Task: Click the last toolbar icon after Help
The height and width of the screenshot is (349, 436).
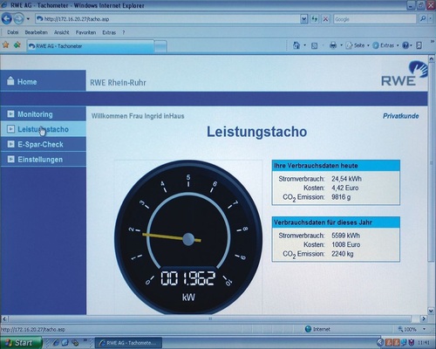Action: point(419,45)
